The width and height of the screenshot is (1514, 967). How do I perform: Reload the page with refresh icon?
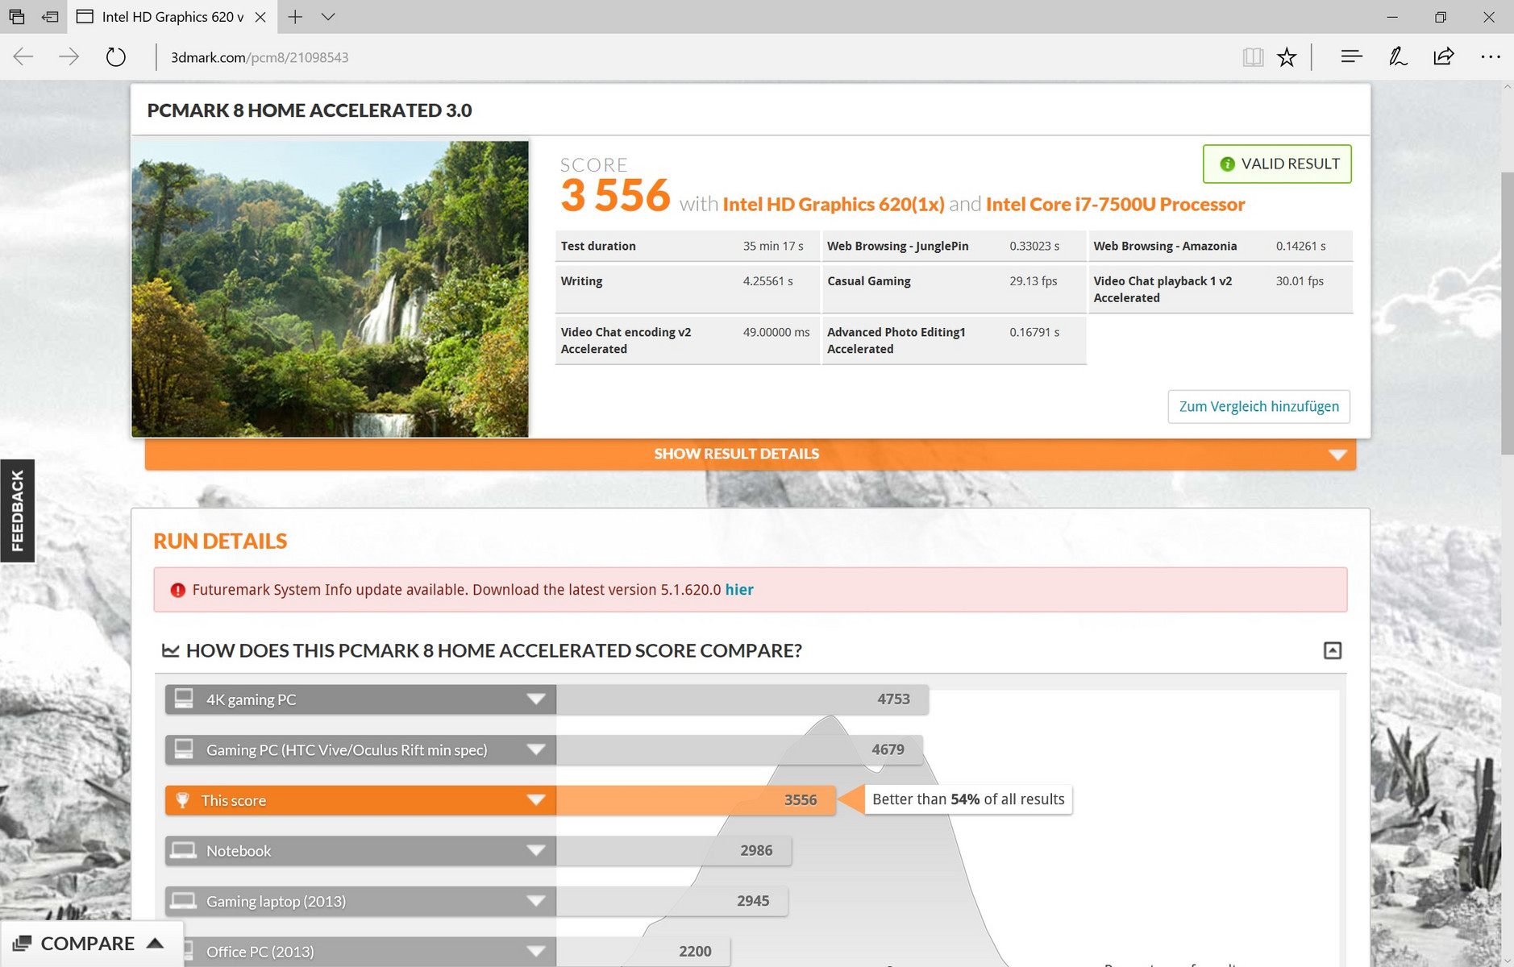116,56
